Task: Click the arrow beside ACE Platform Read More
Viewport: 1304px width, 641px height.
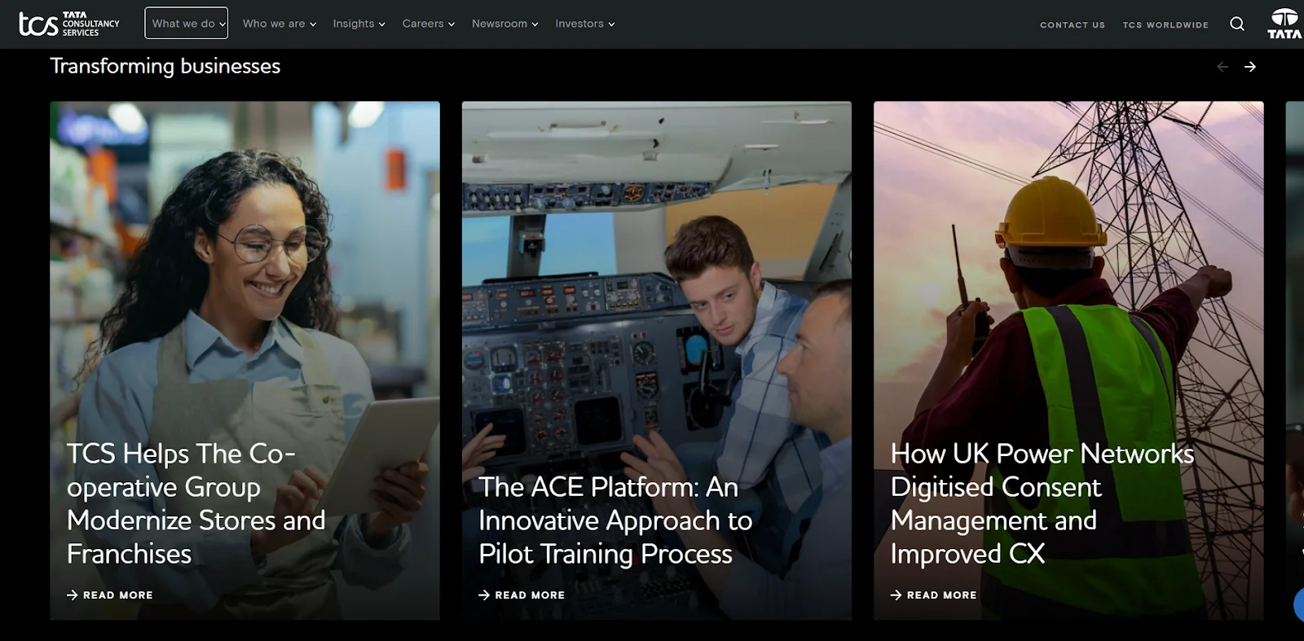Action: pos(484,595)
